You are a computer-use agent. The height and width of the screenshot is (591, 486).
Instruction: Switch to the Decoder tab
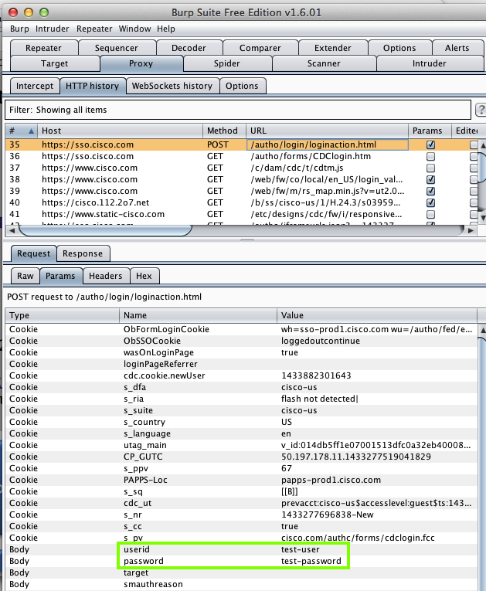tap(189, 48)
